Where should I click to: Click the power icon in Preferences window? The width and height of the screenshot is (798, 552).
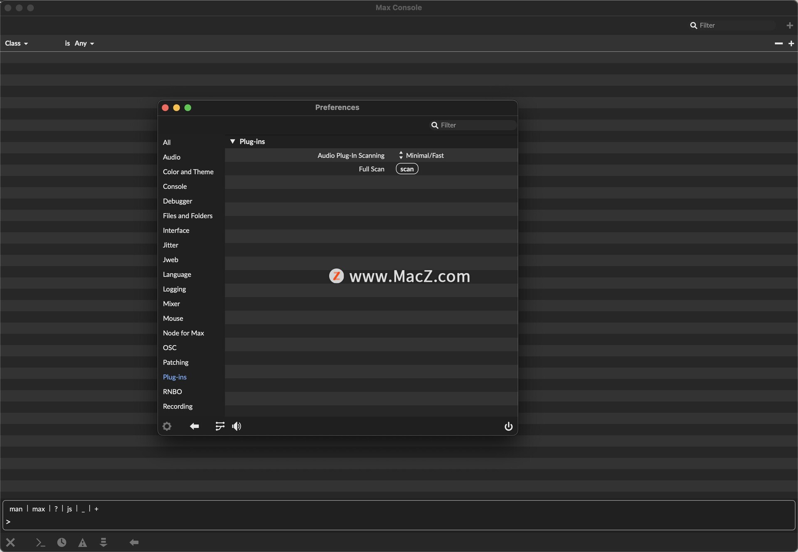(x=508, y=426)
